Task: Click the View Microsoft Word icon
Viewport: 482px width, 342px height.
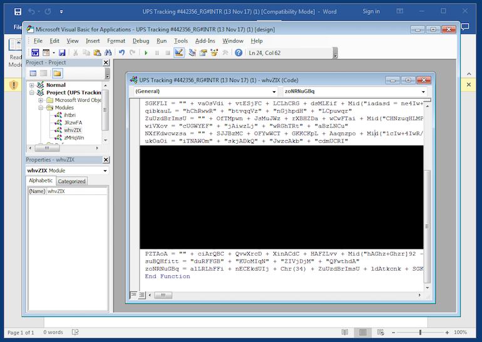Action: click(36, 53)
